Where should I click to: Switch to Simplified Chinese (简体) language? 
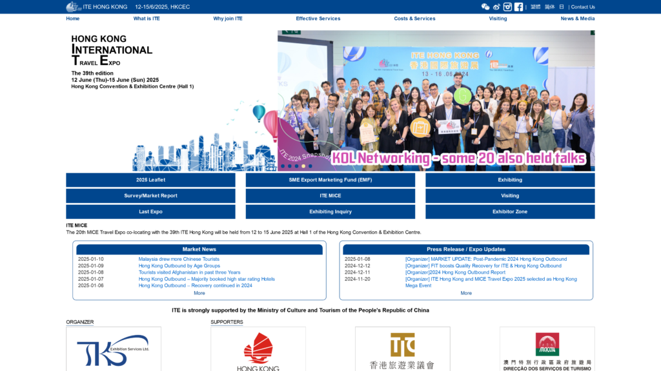pos(550,6)
